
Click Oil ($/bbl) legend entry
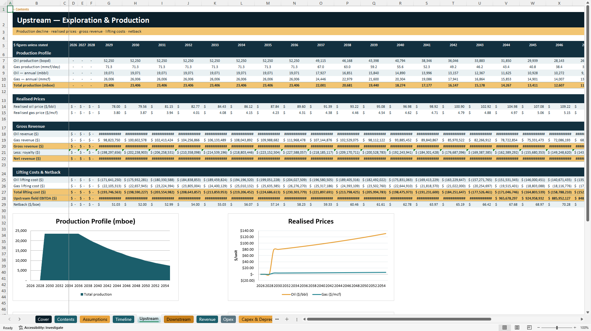(295, 294)
